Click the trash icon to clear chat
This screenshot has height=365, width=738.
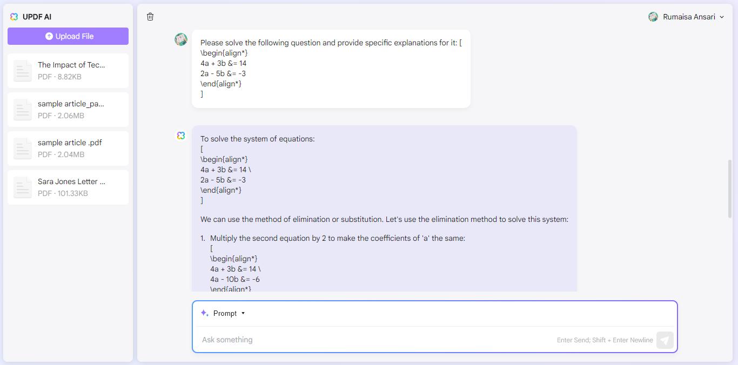[150, 17]
